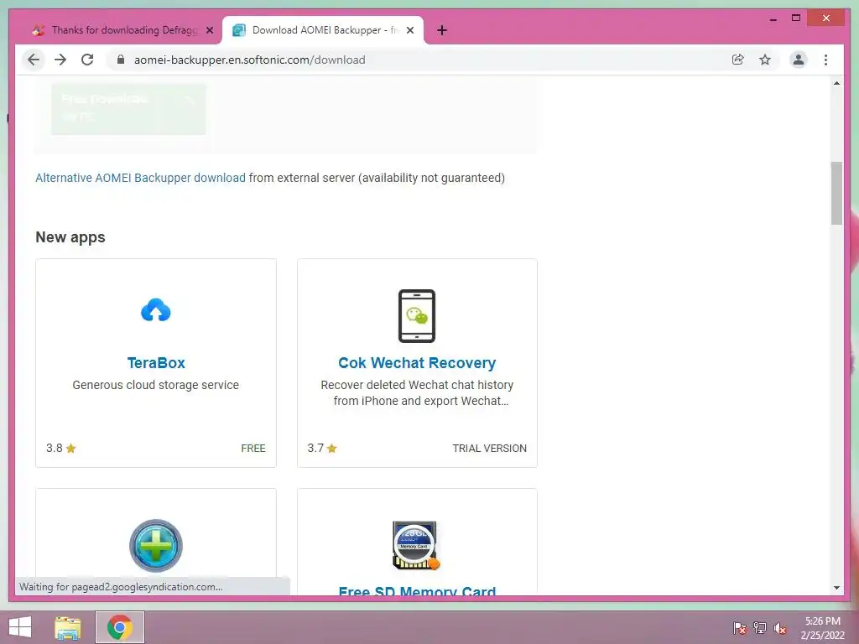Click the Cok Wechat Recovery phone icon
859x644 pixels.
point(417,316)
